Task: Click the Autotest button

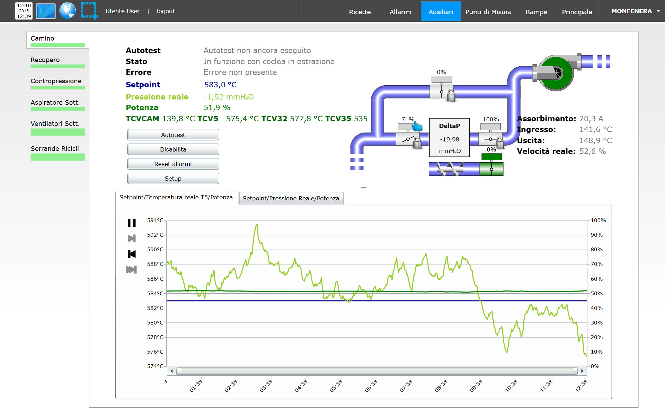Action: point(173,135)
